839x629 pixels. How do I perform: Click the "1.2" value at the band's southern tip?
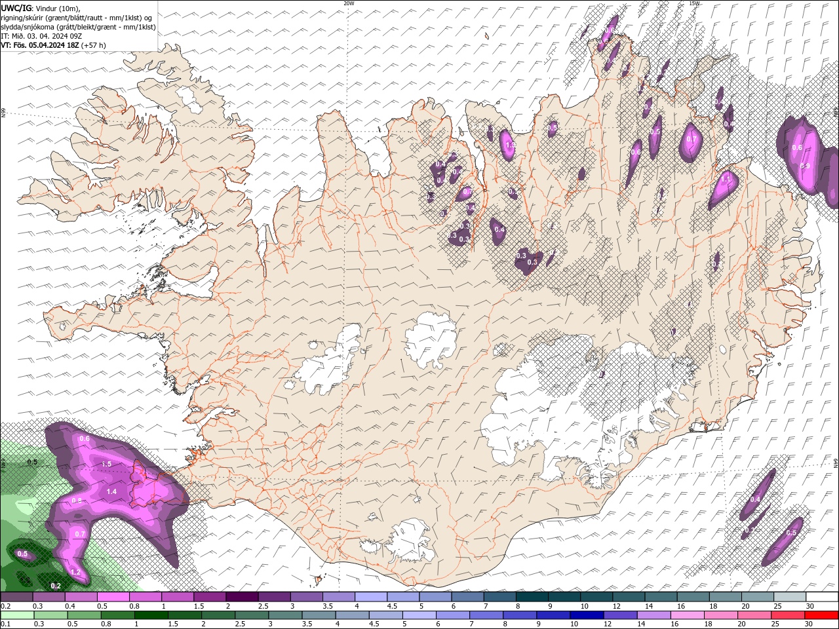click(75, 572)
